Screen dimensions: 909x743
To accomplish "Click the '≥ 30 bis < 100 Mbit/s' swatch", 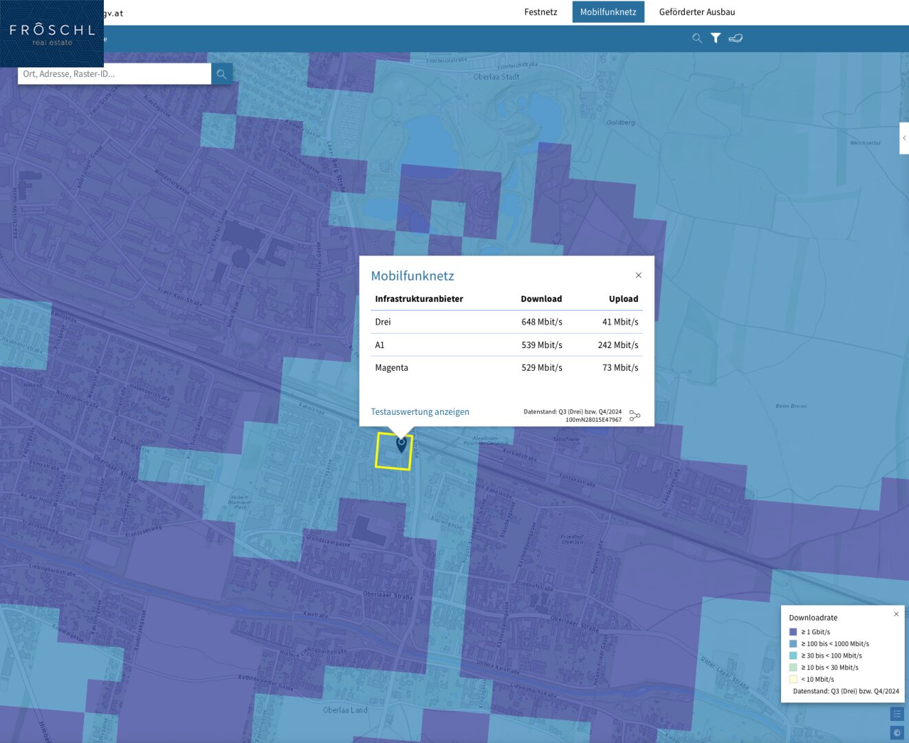I will tap(793, 656).
